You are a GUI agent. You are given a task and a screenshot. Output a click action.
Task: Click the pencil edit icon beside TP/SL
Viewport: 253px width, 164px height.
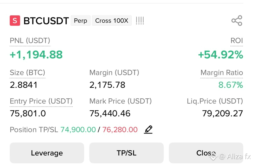click(x=148, y=129)
